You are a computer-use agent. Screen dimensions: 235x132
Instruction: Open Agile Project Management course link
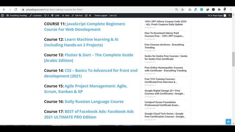click(86, 89)
